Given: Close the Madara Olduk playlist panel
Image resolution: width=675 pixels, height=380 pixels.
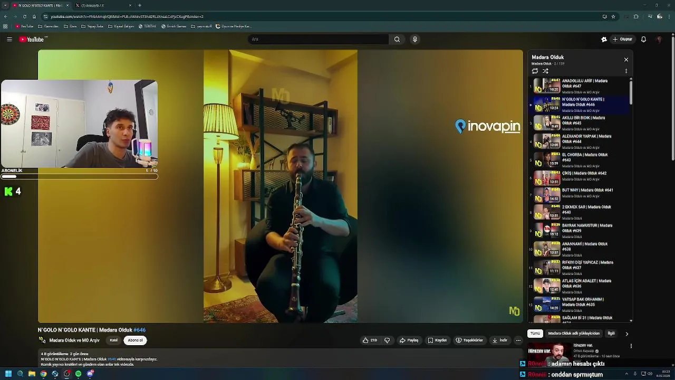Looking at the screenshot, I should click(x=626, y=60).
